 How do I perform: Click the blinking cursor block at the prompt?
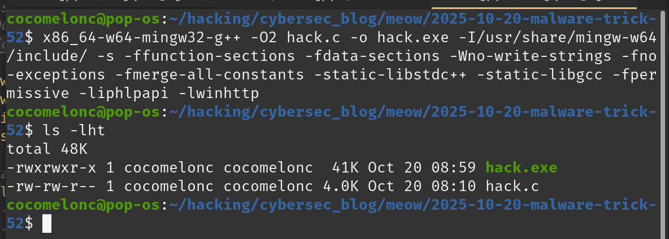(47, 224)
